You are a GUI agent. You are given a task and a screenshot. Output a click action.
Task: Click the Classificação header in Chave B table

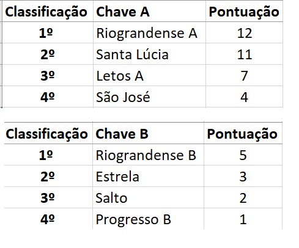48,133
